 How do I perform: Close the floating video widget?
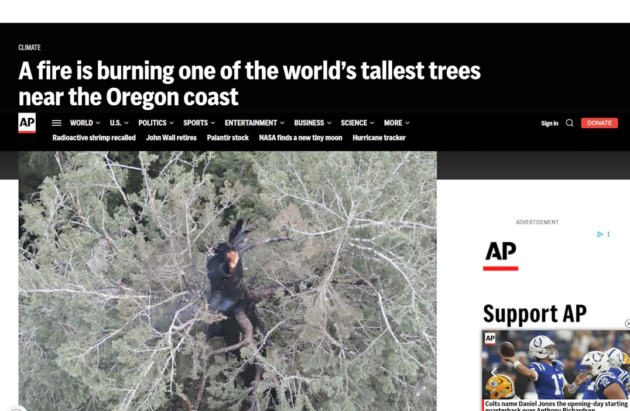628,323
